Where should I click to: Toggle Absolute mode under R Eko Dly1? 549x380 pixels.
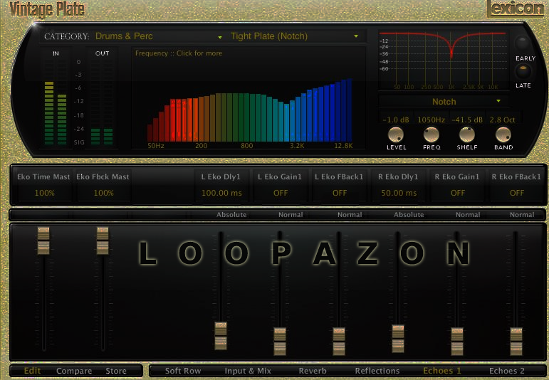click(409, 214)
